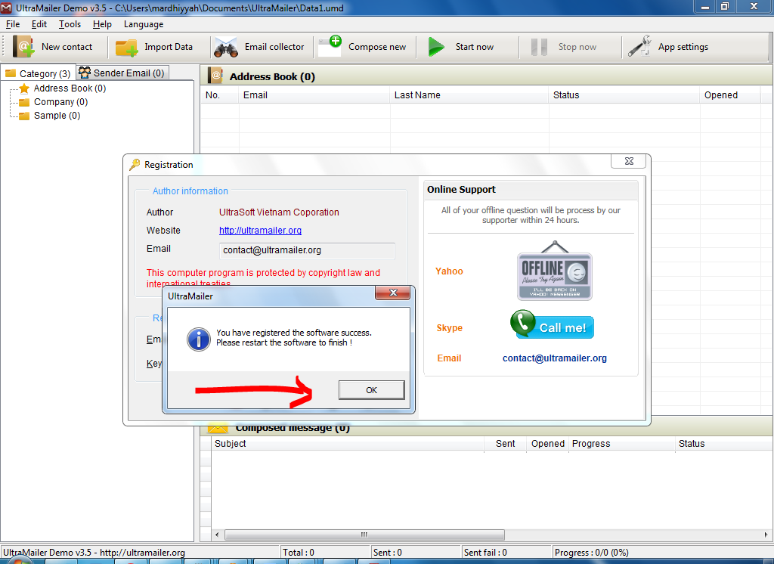Close the UltraMailer message dialog

coord(393,293)
